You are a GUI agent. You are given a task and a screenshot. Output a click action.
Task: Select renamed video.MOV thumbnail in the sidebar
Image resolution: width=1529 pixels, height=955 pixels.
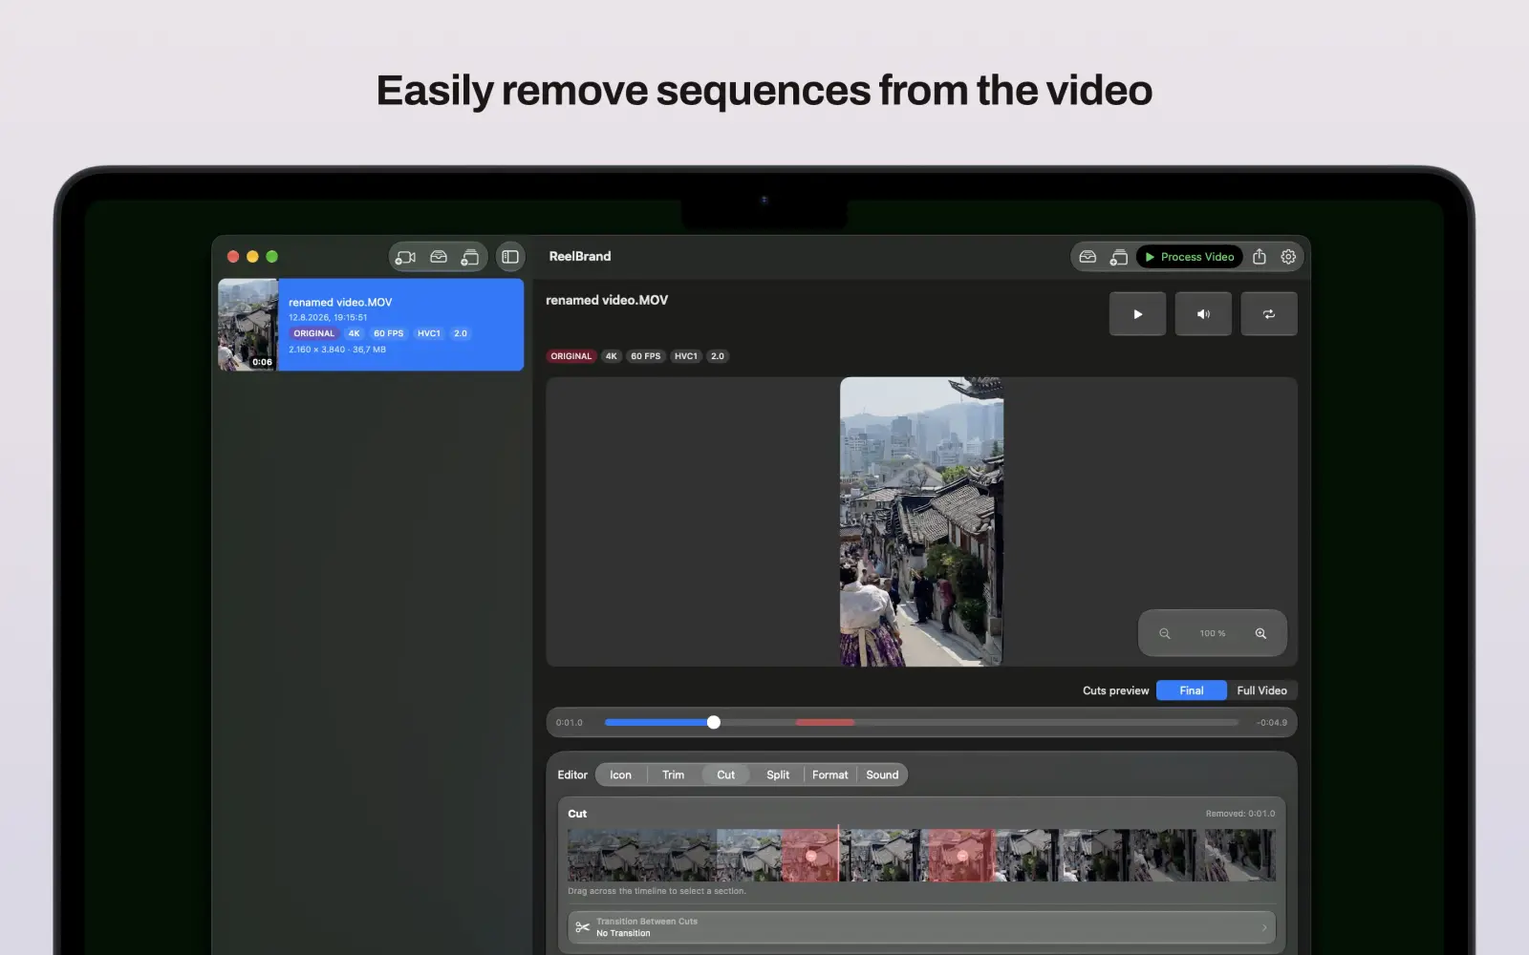click(248, 325)
